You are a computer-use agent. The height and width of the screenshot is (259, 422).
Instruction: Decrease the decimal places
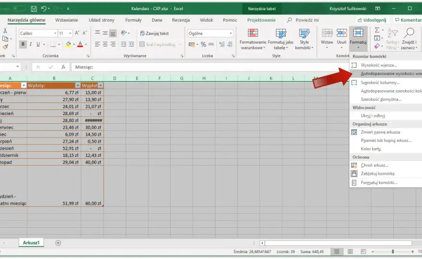[x=230, y=45]
